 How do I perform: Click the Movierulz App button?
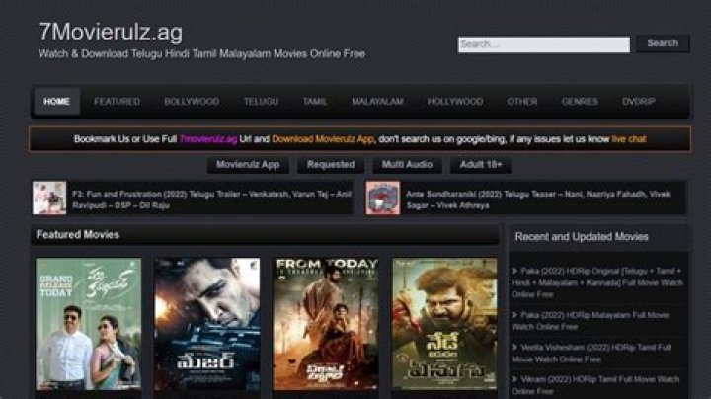pyautogui.click(x=248, y=165)
